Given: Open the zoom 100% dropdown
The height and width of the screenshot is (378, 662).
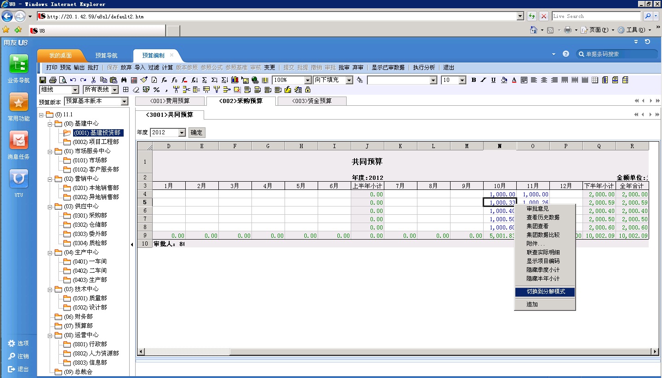Looking at the screenshot, I should (x=308, y=80).
